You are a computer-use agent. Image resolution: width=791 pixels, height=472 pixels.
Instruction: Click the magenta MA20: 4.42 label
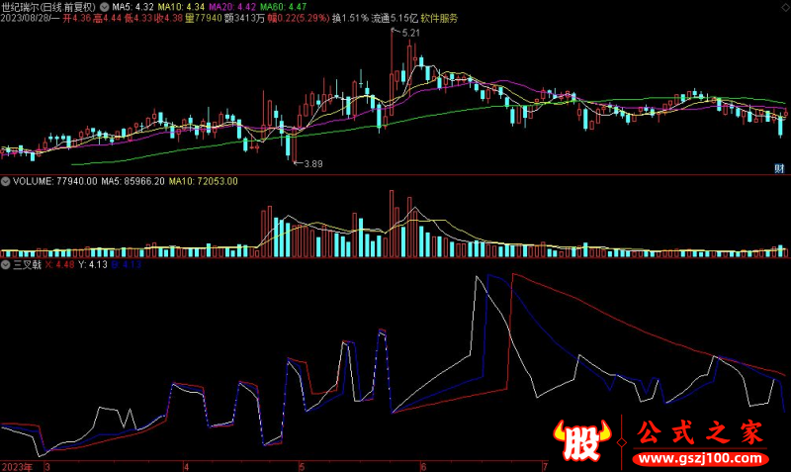(x=232, y=7)
